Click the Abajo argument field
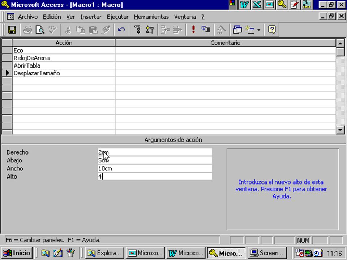The height and width of the screenshot is (260, 347). click(155, 160)
